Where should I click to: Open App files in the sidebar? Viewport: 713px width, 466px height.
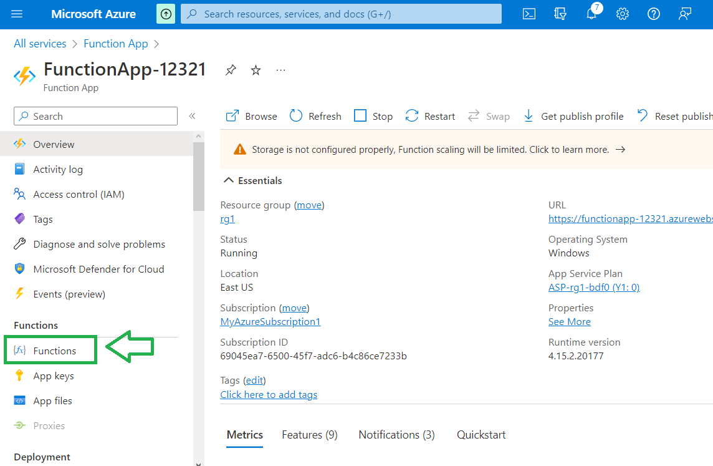tap(97, 401)
